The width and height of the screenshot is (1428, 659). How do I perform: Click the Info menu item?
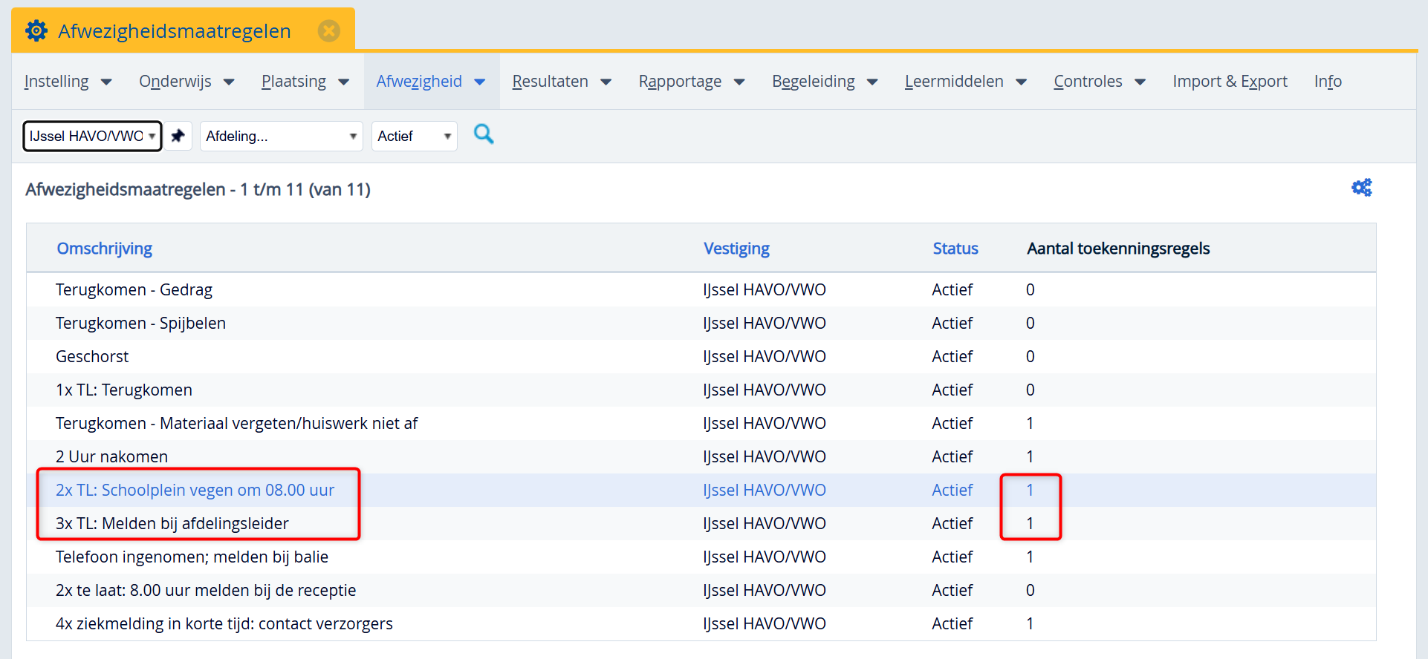(1327, 82)
